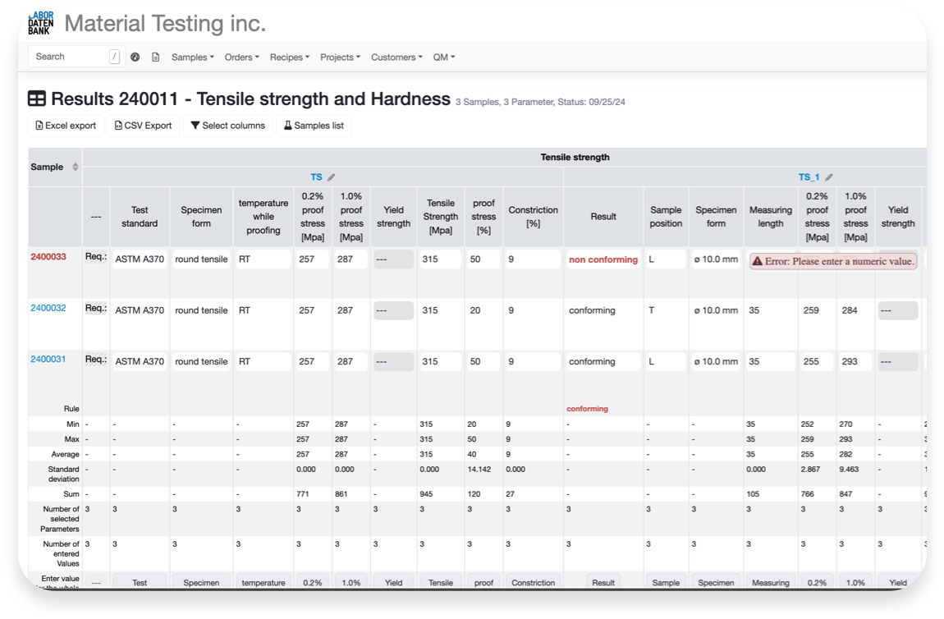The image size is (944, 619).
Task: Open the Select columns filter
Action: point(227,126)
